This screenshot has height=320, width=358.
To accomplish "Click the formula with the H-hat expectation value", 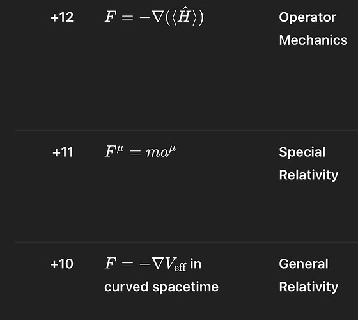I will [x=154, y=16].
